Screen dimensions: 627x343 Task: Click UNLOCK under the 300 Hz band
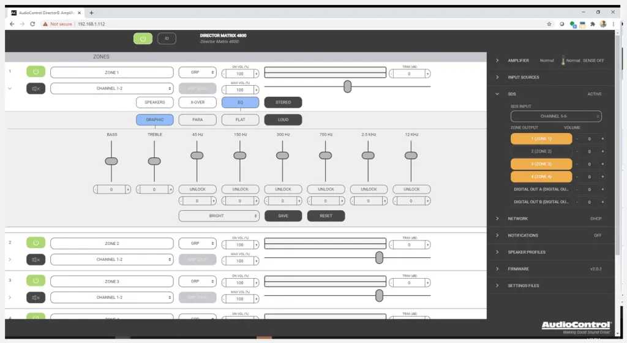(283, 189)
